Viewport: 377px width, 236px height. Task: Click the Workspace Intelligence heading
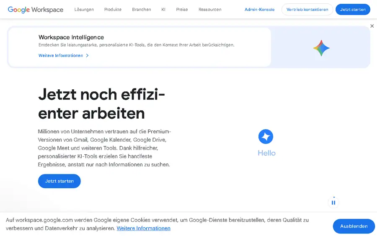click(71, 37)
